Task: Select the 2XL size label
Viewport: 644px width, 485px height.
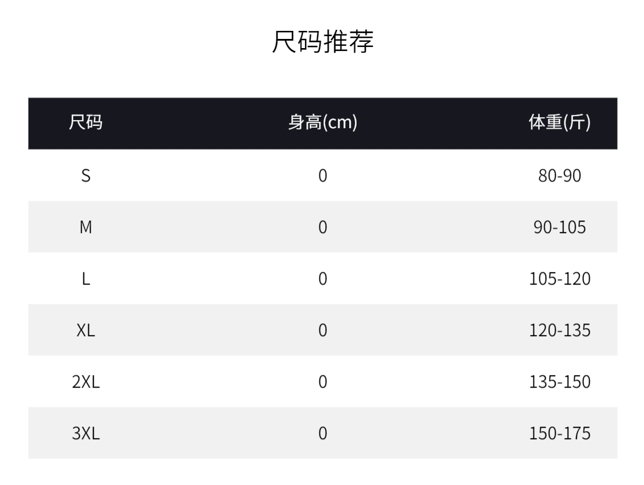Action: click(86, 382)
